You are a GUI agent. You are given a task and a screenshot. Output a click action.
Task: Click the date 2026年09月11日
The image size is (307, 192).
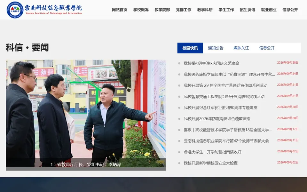pyautogui.click(x=287, y=140)
